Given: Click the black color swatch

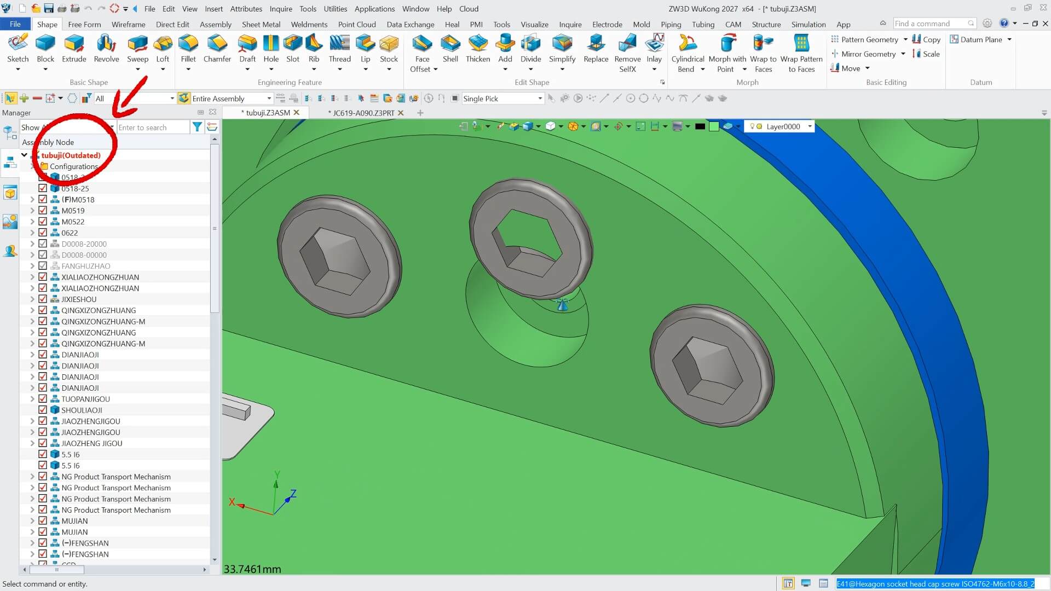Looking at the screenshot, I should coord(700,126).
